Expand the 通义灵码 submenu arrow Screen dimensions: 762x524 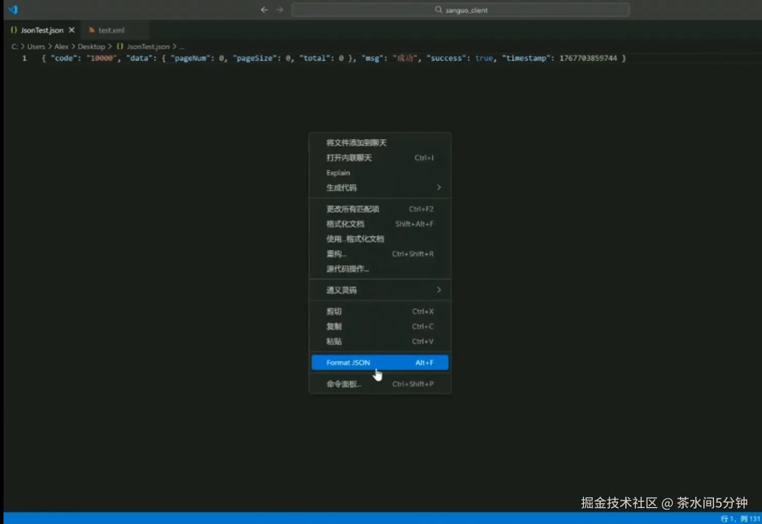tap(438, 290)
